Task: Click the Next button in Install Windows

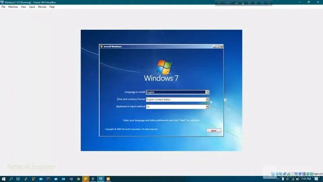Action: click(214, 130)
